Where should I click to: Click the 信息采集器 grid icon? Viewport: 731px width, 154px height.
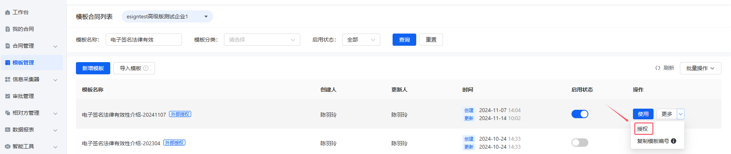[x=8, y=80]
